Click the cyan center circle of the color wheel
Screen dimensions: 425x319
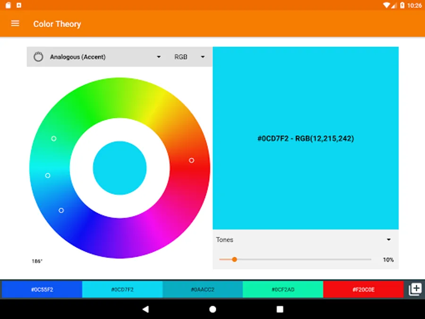pos(121,168)
